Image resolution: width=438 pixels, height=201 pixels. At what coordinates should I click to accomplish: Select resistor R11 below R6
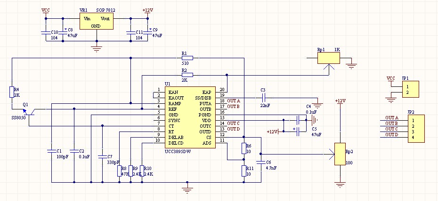[x=243, y=171]
